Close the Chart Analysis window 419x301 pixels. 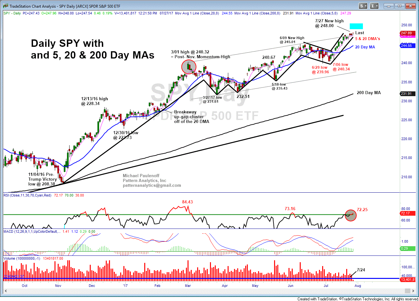point(410,6)
